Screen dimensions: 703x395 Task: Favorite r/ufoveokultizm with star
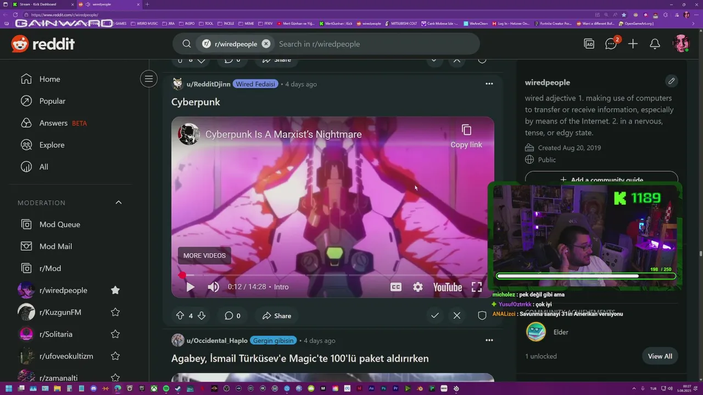click(x=115, y=356)
